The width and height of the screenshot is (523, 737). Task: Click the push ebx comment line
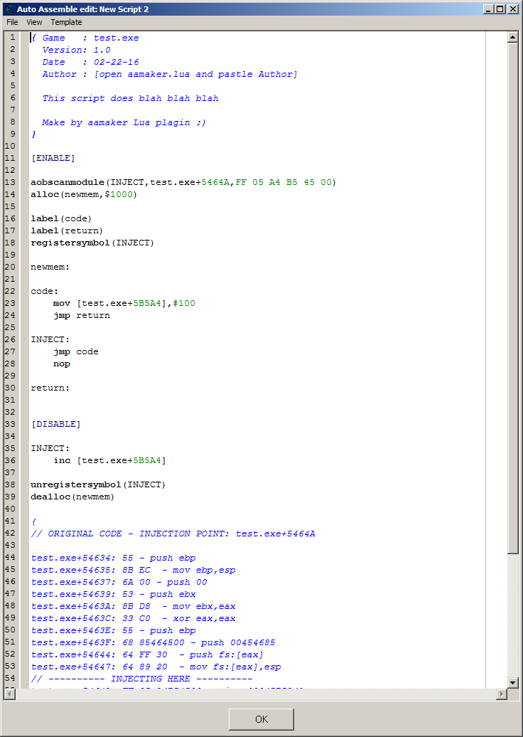pos(113,594)
